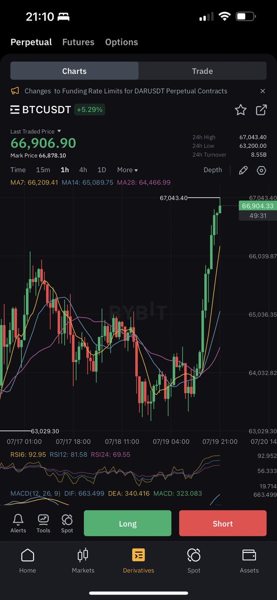Tap the MA14: 65,089.75 indicator label
The image size is (277, 600).
click(87, 182)
